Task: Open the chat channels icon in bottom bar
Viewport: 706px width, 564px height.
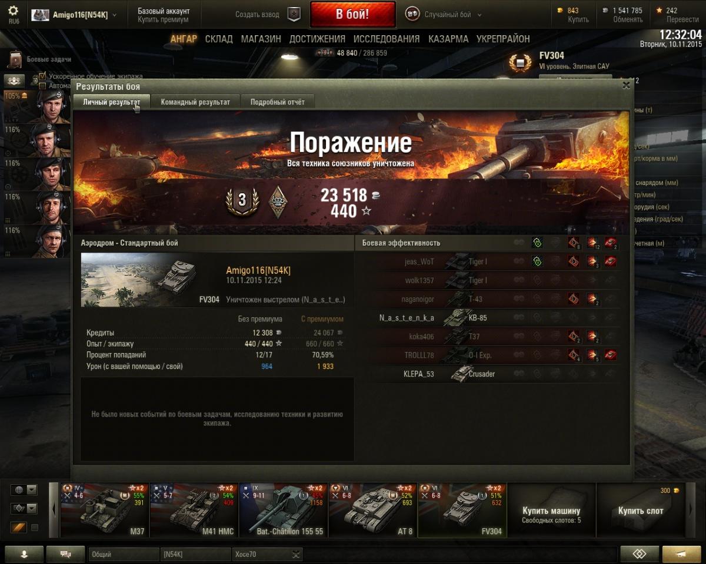Action: point(65,554)
